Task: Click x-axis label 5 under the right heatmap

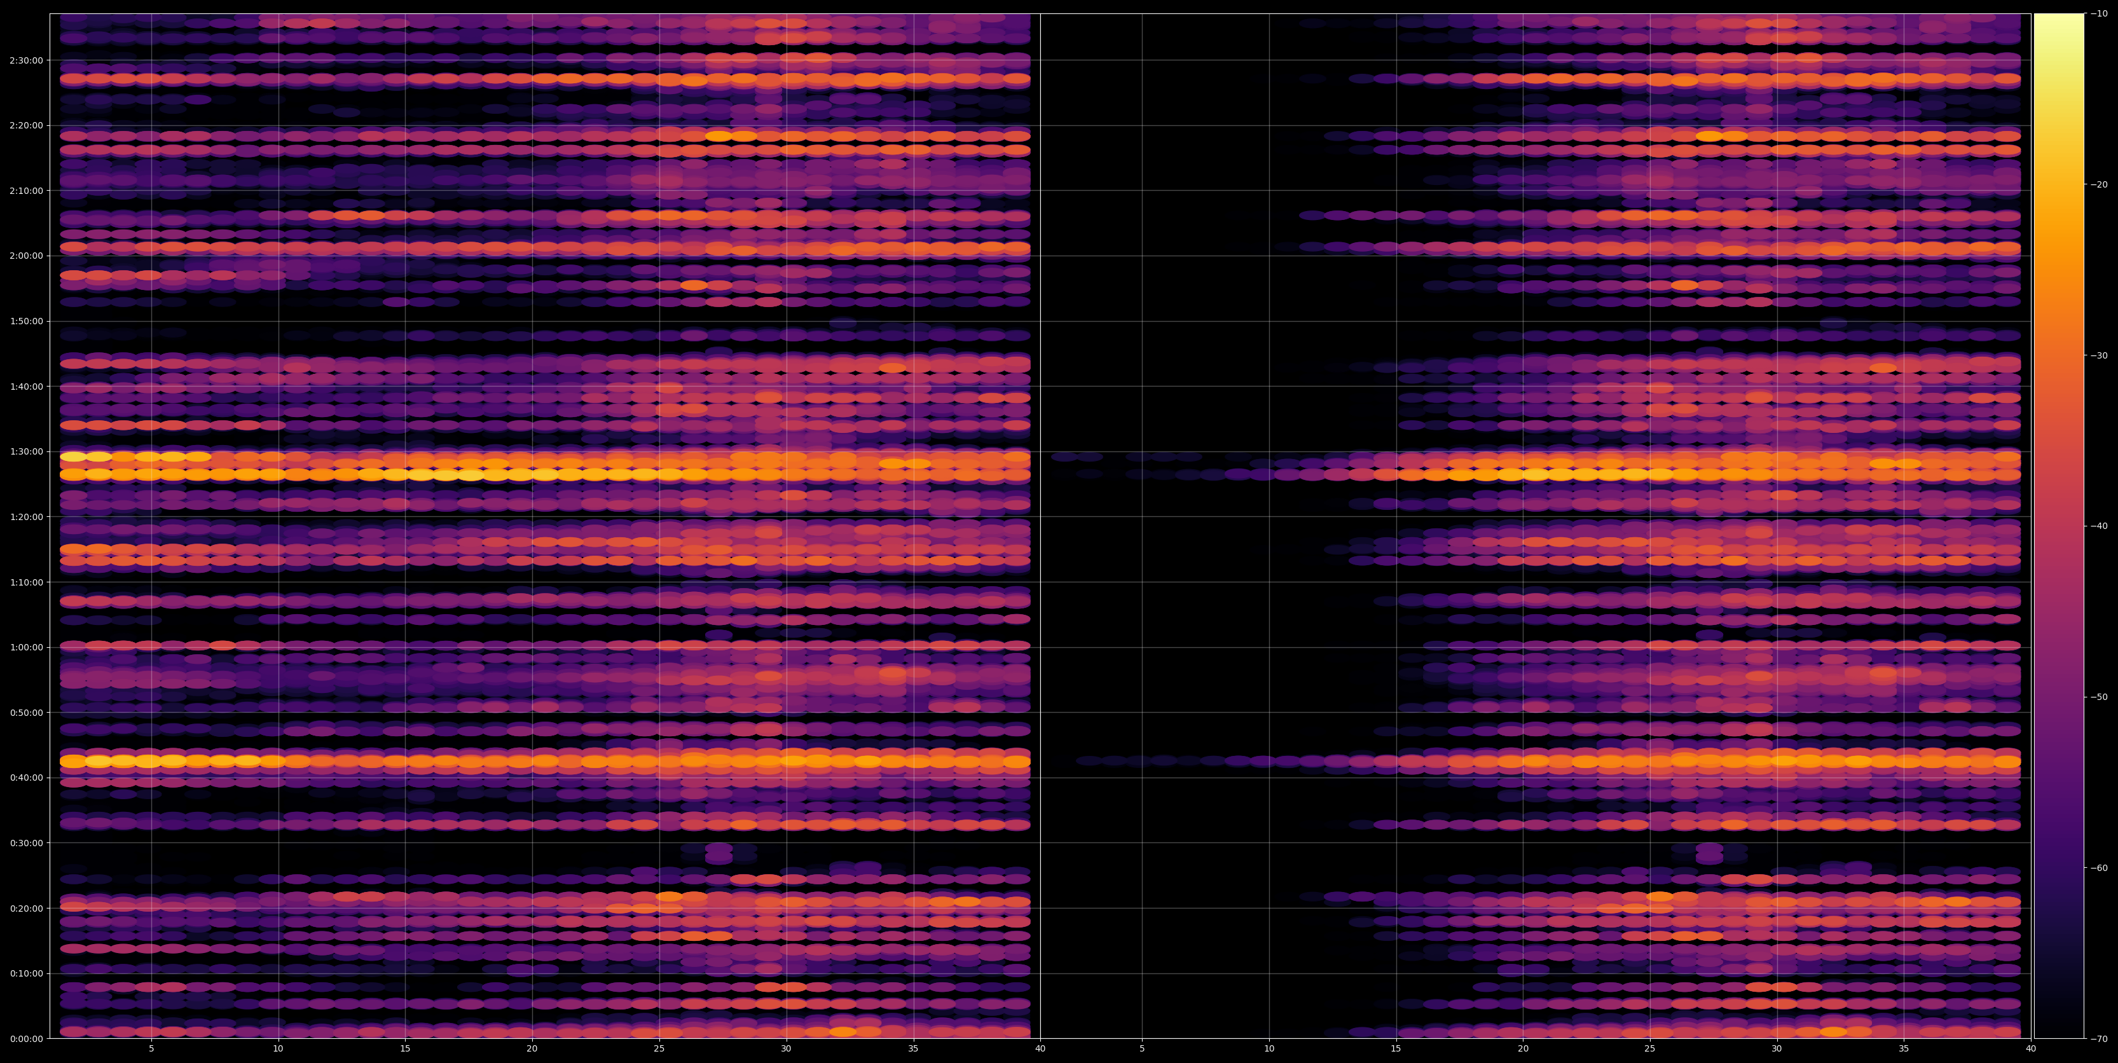Action: (x=1142, y=1049)
